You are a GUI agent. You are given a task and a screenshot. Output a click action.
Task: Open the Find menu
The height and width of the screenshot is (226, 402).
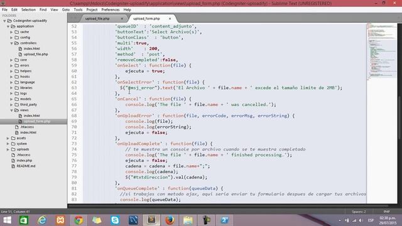coord(43,10)
